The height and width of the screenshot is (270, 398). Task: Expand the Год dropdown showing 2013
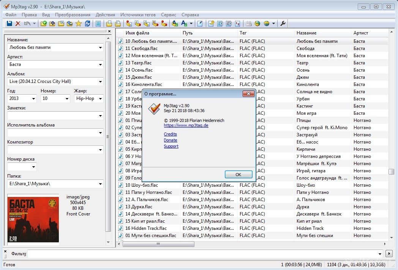(x=33, y=99)
